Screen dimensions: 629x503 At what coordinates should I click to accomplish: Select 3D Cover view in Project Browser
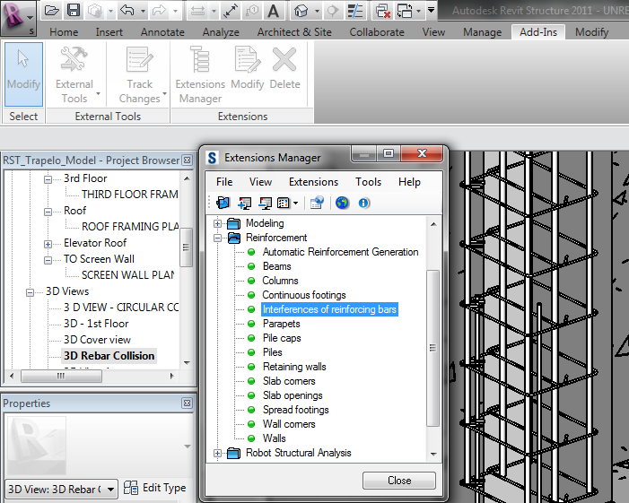point(97,340)
